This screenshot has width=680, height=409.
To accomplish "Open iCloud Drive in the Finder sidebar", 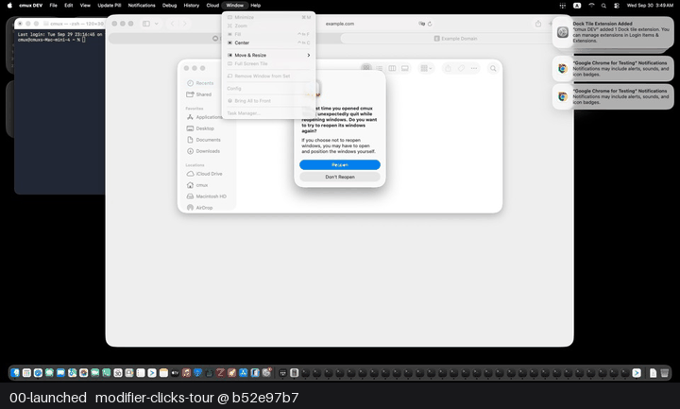I will (205, 174).
